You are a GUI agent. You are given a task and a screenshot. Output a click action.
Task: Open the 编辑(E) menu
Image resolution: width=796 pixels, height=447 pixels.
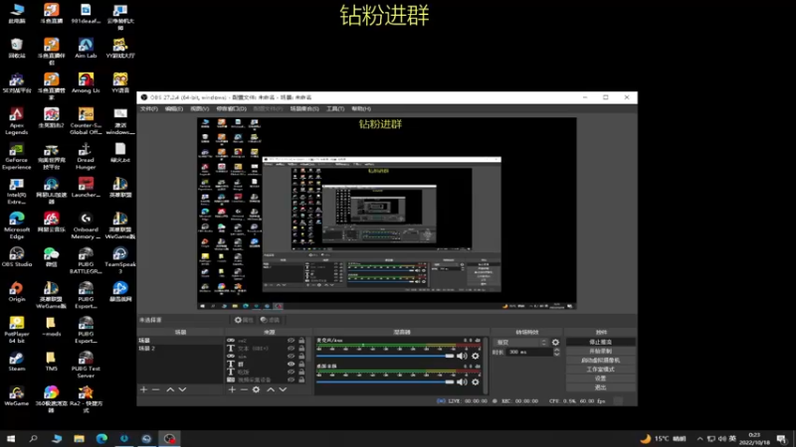(173, 109)
